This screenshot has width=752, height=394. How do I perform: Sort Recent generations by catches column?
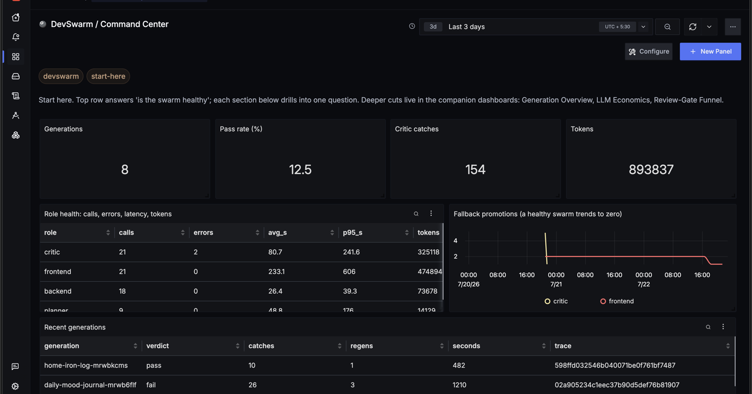339,346
